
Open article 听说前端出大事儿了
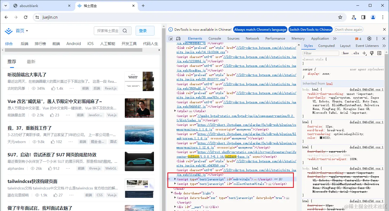pos(27,75)
